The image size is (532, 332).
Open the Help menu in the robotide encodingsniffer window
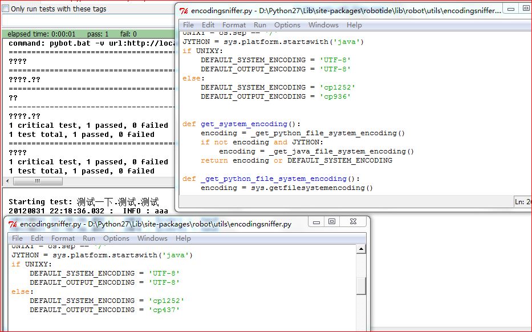[x=354, y=25]
